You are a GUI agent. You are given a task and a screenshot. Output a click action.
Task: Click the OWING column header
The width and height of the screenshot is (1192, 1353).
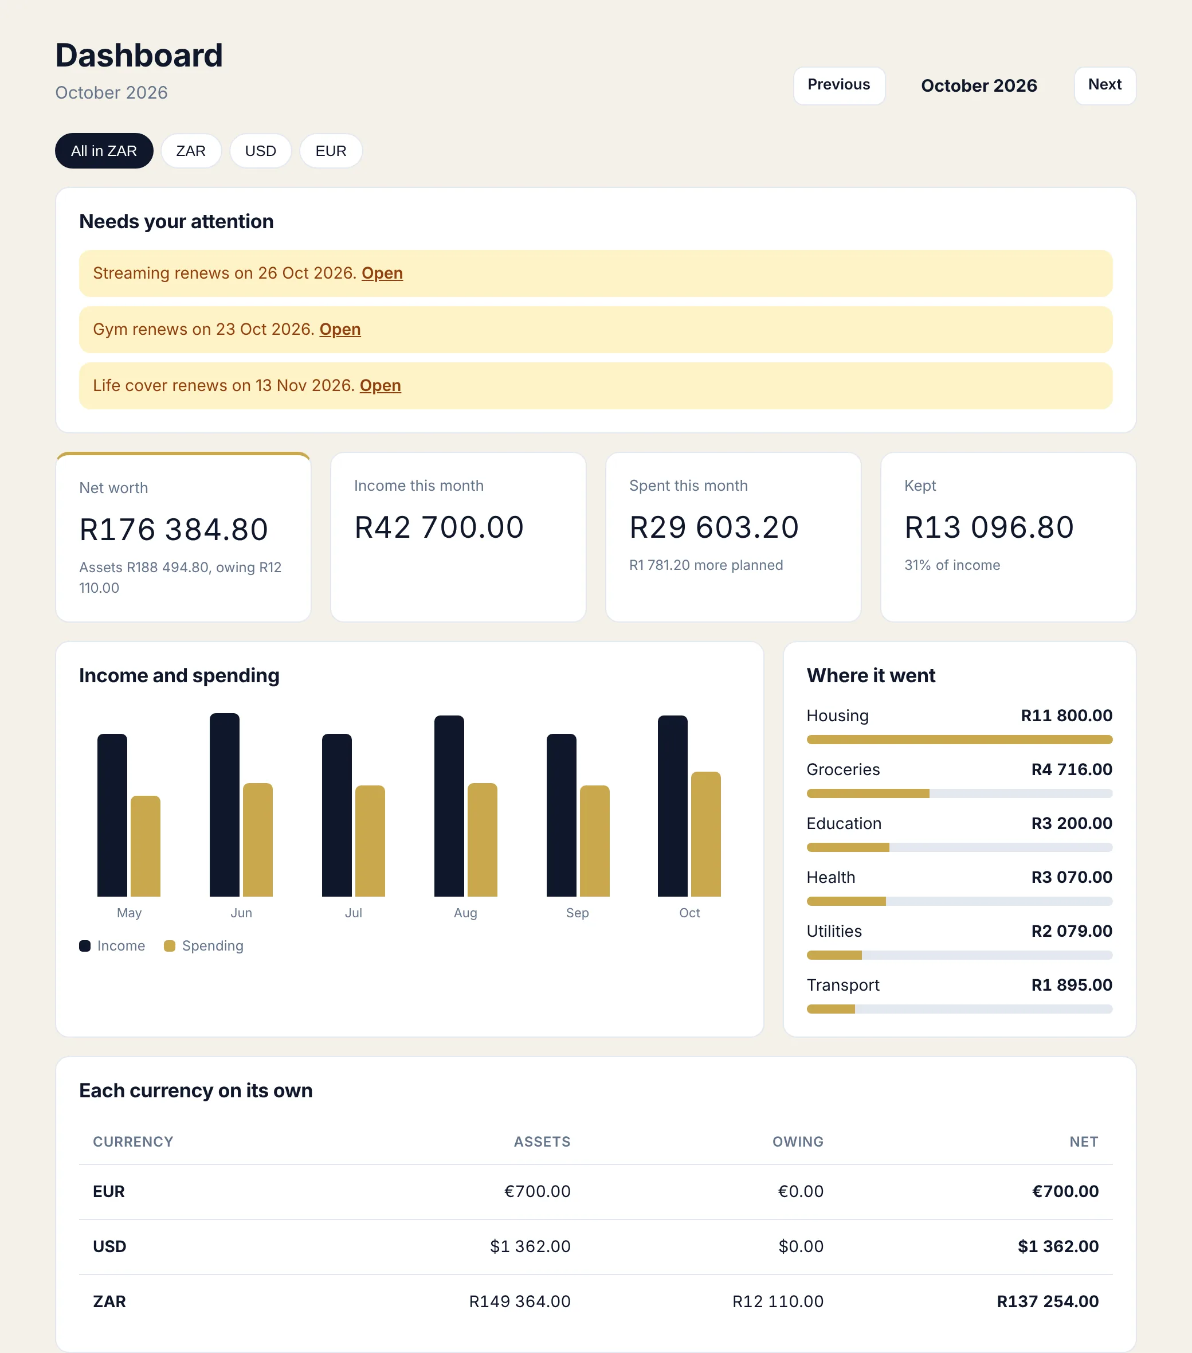[798, 1142]
